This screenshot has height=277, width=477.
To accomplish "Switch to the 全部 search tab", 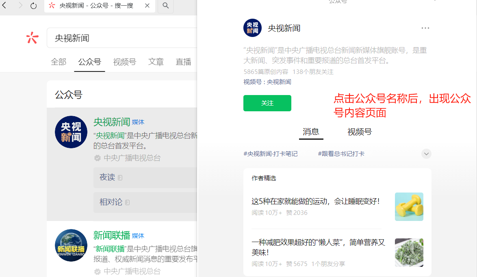I will point(59,62).
